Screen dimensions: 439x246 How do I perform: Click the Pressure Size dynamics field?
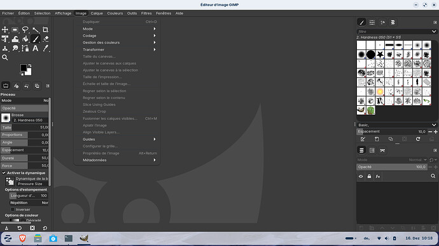point(32,184)
